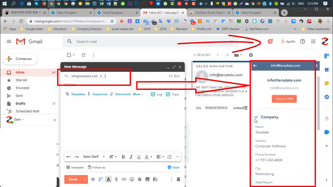Image resolution: width=333 pixels, height=187 pixels.
Task: Toggle the Log checkbox
Action: click(x=153, y=94)
